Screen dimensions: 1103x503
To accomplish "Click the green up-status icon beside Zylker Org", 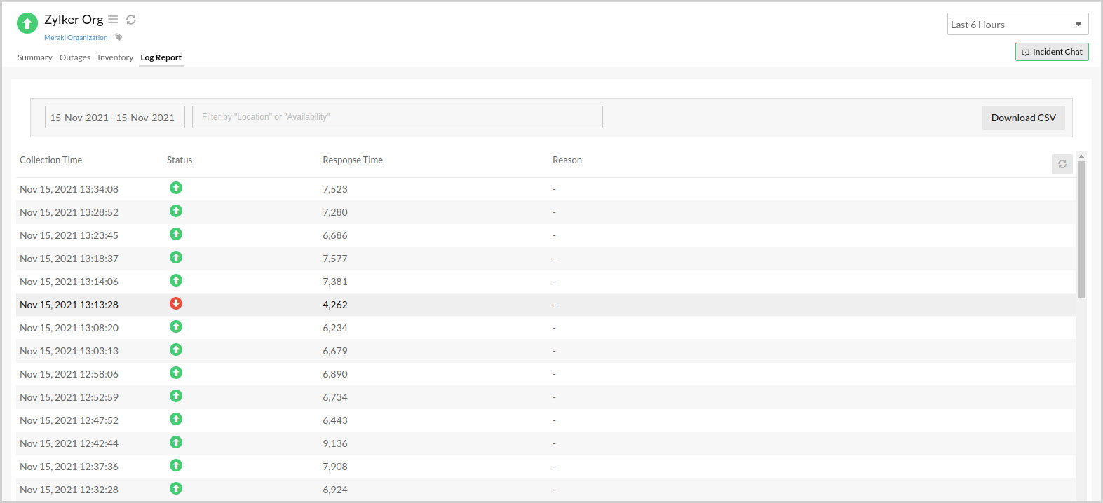I will 27,23.
